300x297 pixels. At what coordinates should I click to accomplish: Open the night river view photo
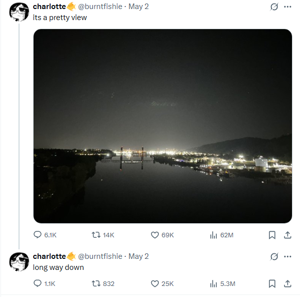pos(163,126)
